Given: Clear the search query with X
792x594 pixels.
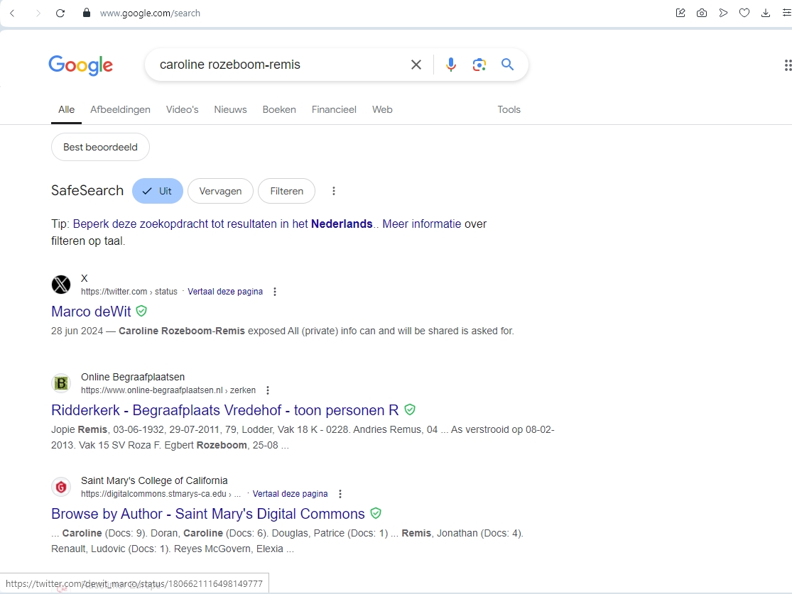Looking at the screenshot, I should pyautogui.click(x=416, y=65).
